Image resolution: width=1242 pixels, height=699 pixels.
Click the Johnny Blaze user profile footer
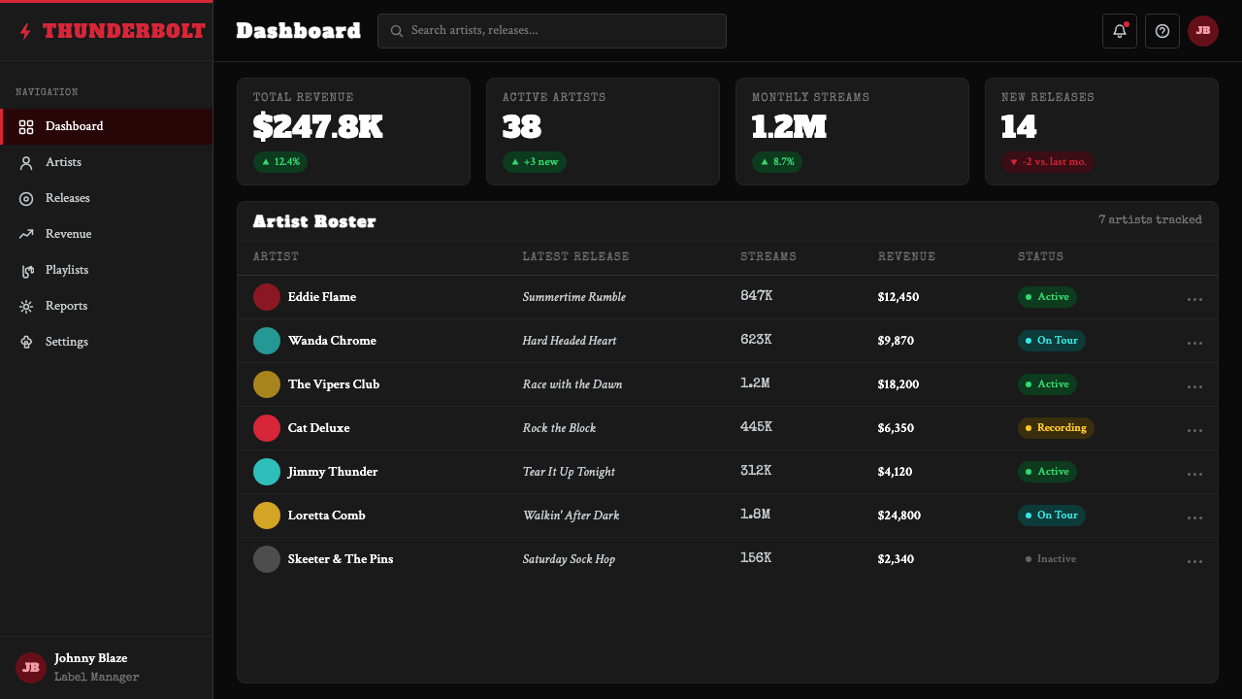(x=107, y=668)
